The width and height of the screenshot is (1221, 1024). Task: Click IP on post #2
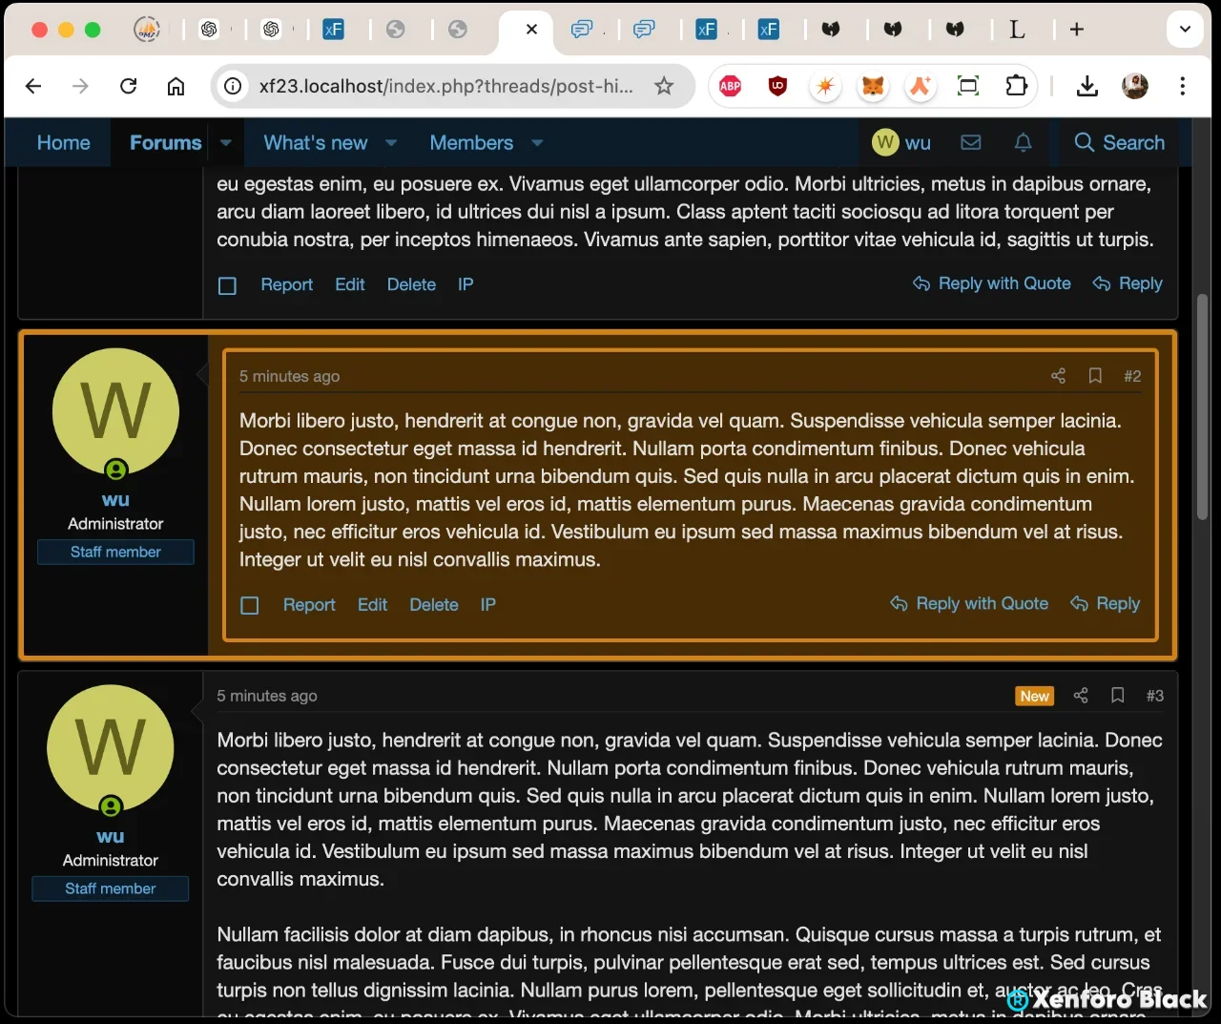point(488,605)
